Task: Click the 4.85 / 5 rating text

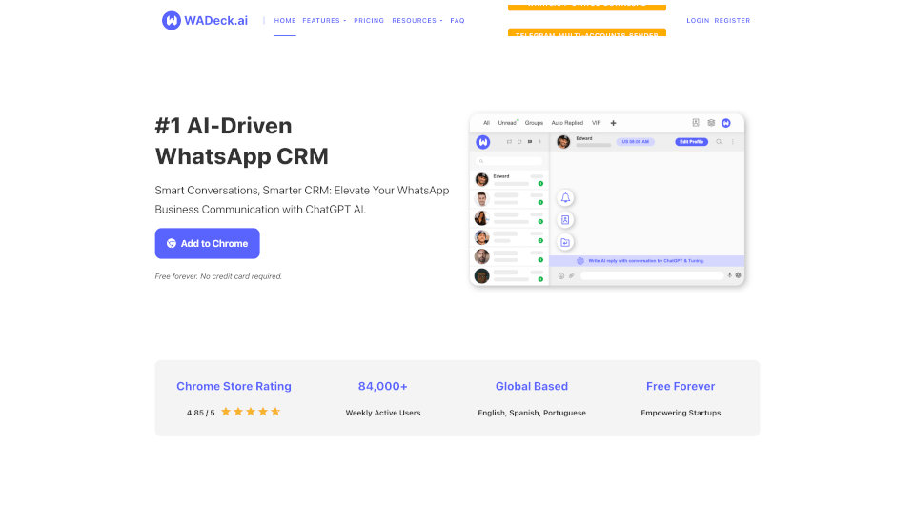Action: 201,413
